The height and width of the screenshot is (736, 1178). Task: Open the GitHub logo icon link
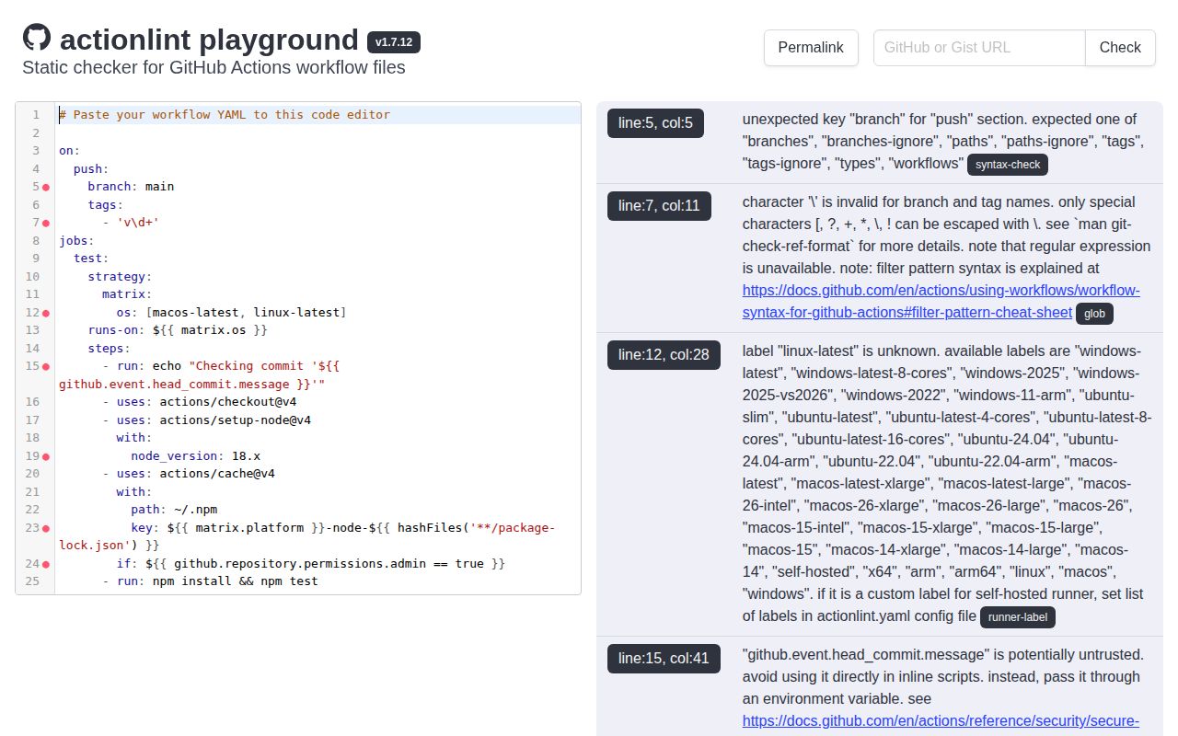[37, 38]
